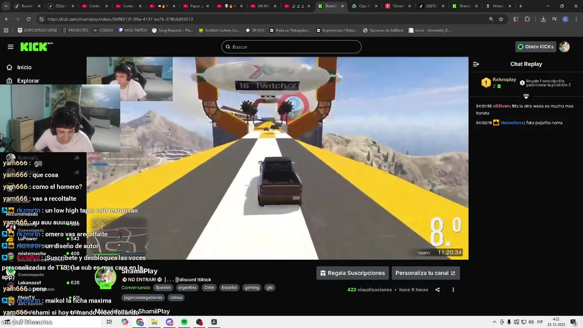The height and width of the screenshot is (328, 583).
Task: Open Chrome from the taskbar
Action: 140,322
